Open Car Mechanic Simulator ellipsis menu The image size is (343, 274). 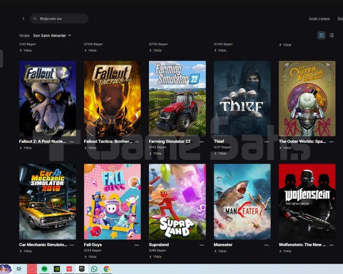[72, 245]
